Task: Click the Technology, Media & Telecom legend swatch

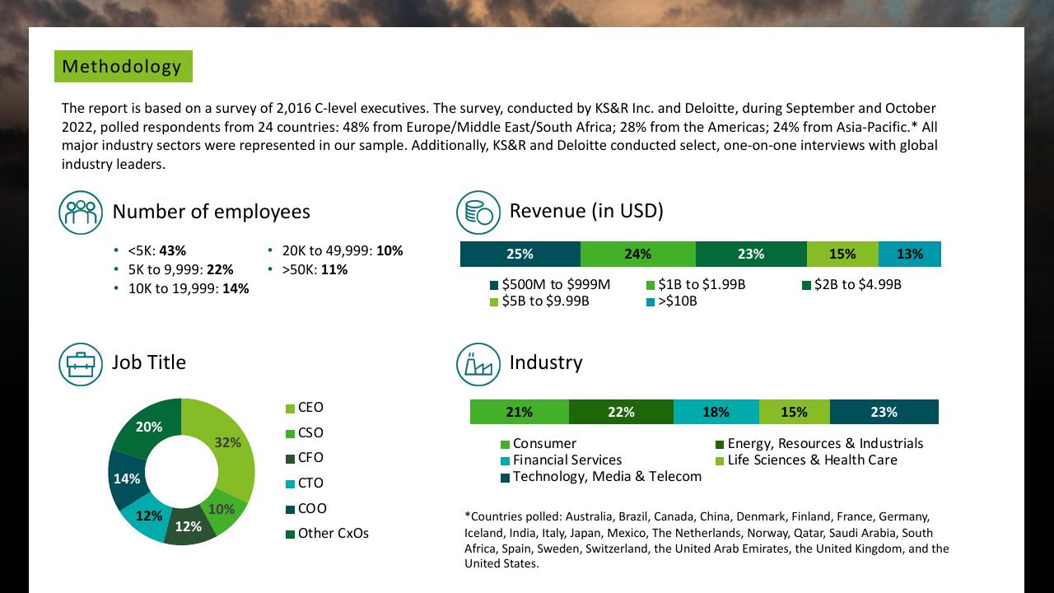Action: (506, 478)
